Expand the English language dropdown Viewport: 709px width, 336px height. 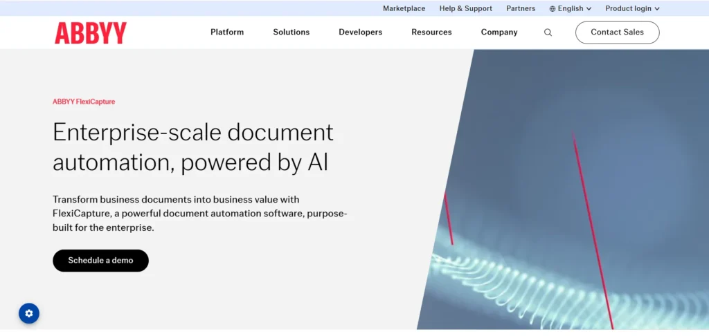click(571, 8)
